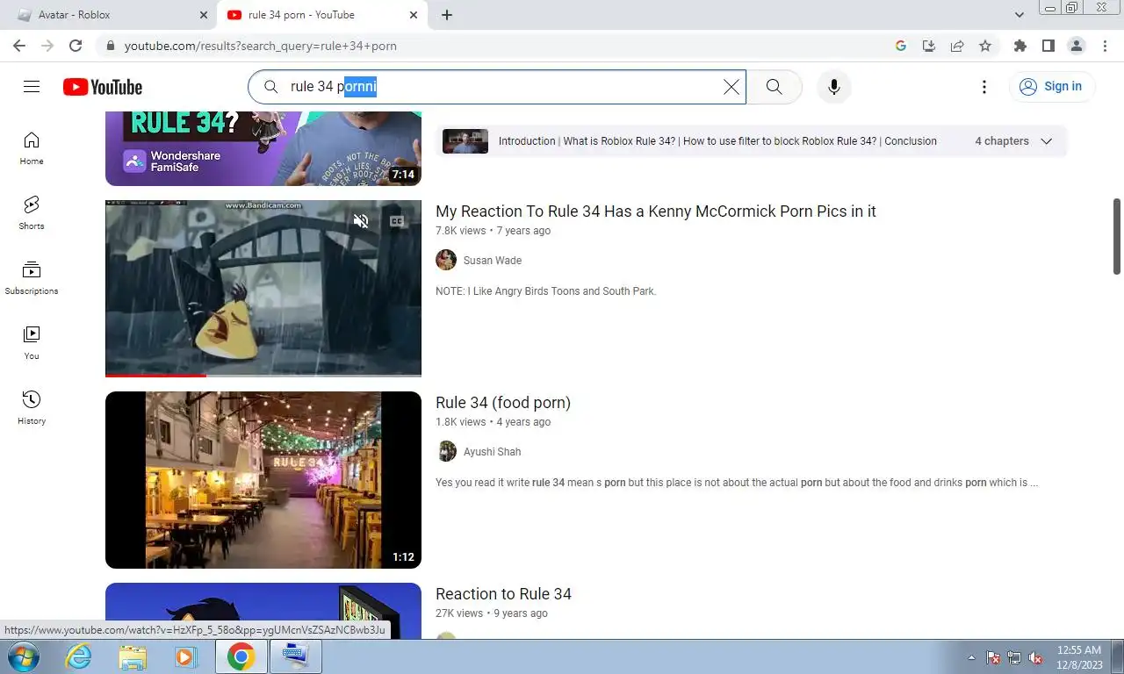The height and width of the screenshot is (674, 1124).
Task: Click the magnifier search button
Action: click(x=774, y=86)
